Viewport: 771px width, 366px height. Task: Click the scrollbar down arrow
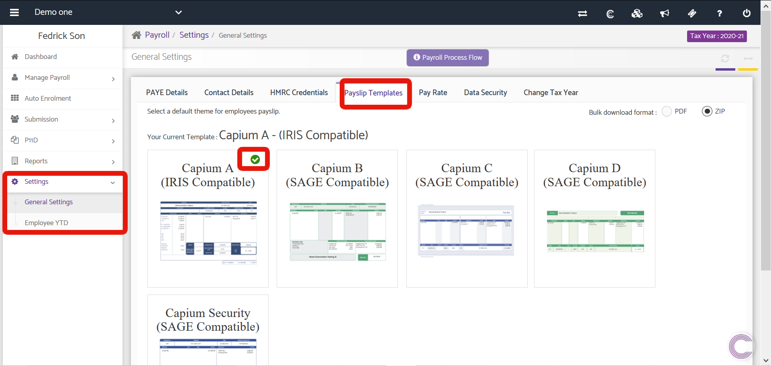click(766, 360)
